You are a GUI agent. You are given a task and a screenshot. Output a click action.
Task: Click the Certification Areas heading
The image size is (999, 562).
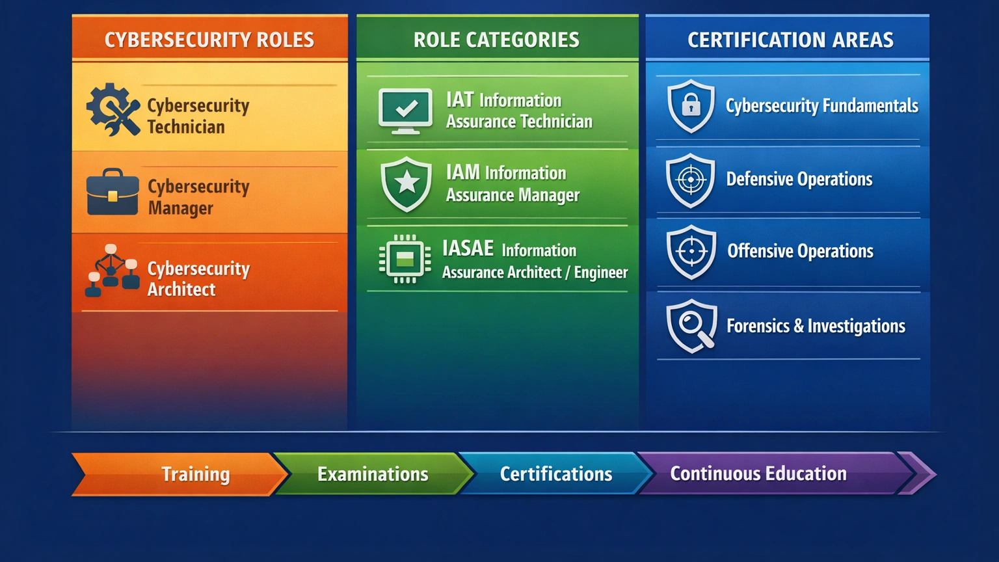coord(788,39)
